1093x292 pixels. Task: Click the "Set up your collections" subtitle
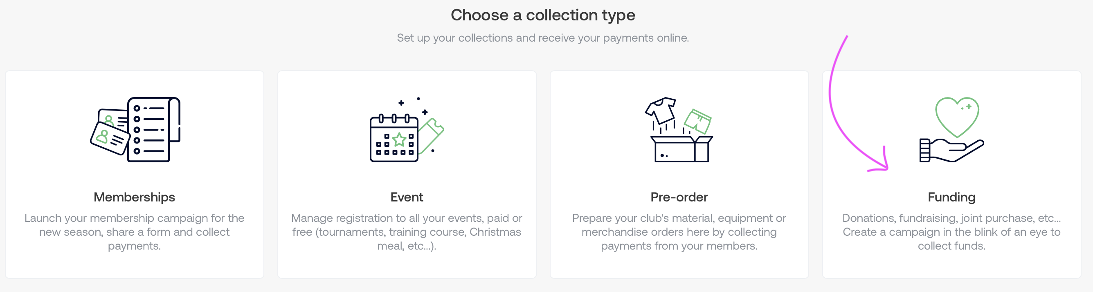(x=543, y=38)
